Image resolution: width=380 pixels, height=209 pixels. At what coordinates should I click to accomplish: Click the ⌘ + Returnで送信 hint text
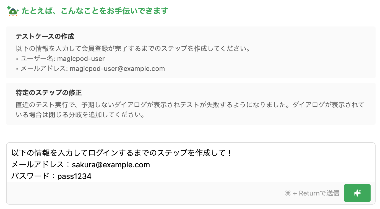312,193
